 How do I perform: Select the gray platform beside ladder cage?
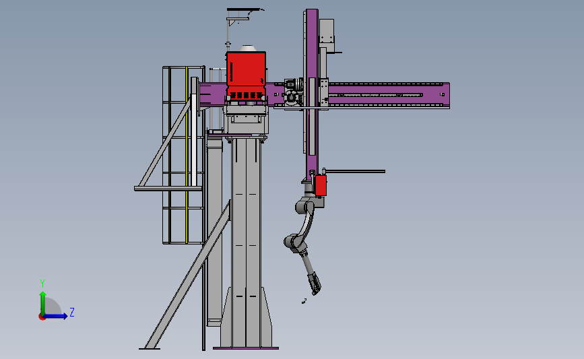coord(168,189)
